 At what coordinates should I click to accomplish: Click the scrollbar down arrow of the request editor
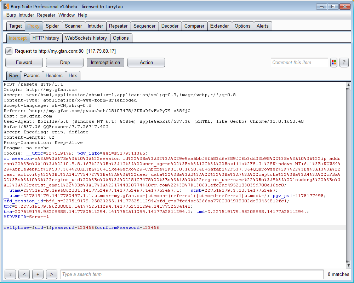pos(348,265)
